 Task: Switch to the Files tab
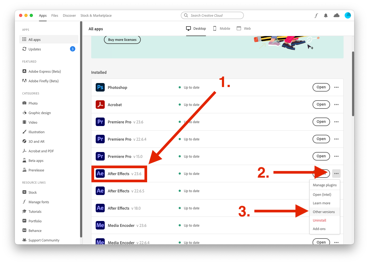click(55, 16)
